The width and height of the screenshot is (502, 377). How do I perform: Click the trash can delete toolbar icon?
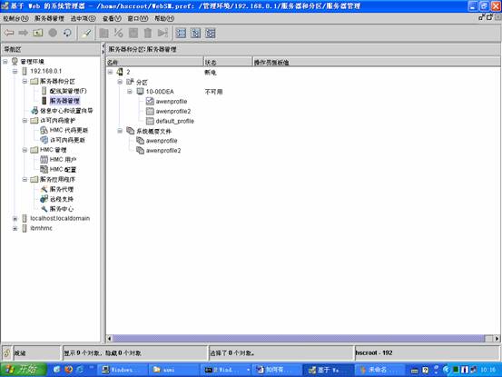coord(148,33)
